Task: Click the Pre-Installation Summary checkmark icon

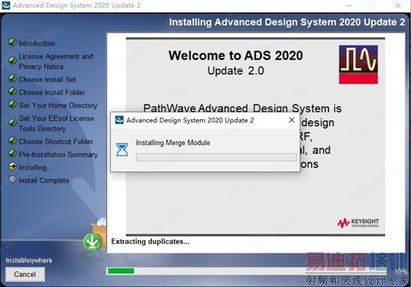Action: click(12, 153)
